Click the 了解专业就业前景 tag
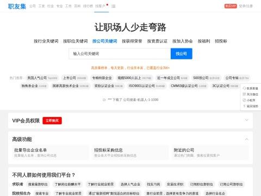The image size is (261, 196). 69,193
